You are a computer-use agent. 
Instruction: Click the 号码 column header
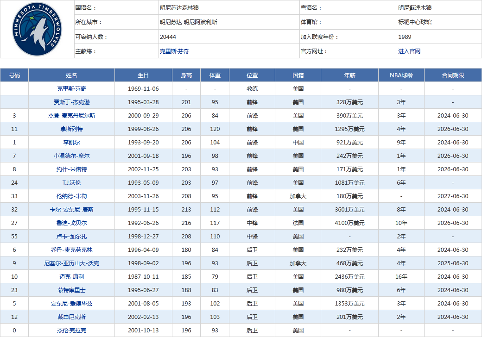pos(14,75)
